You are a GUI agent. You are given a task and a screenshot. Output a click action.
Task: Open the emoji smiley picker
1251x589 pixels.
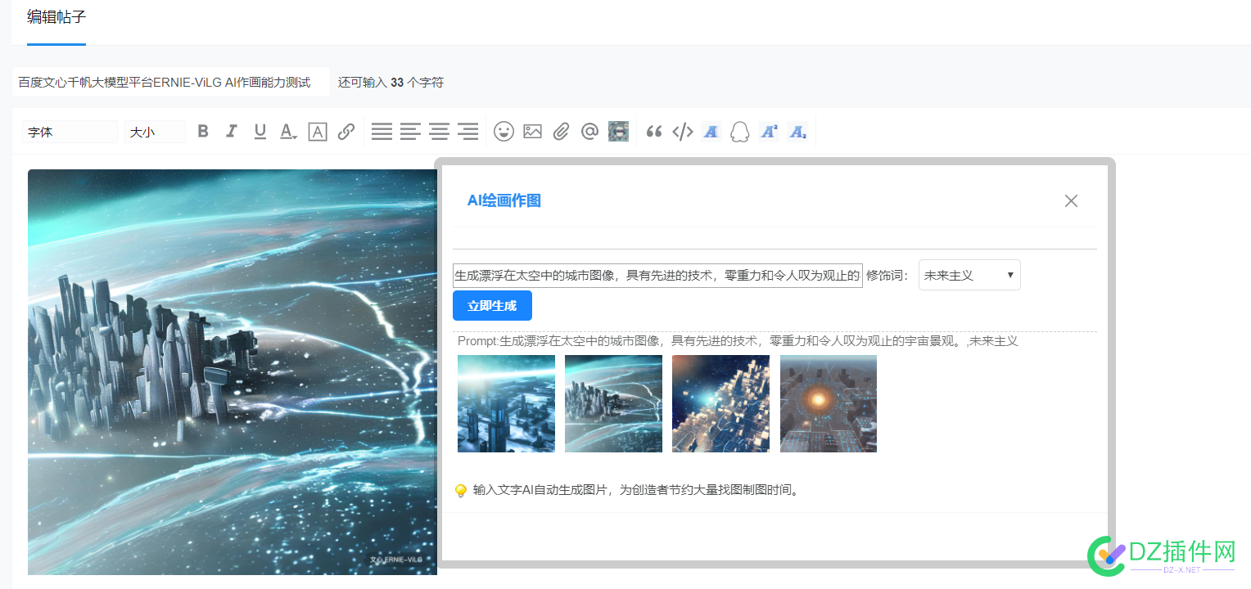[x=504, y=132]
